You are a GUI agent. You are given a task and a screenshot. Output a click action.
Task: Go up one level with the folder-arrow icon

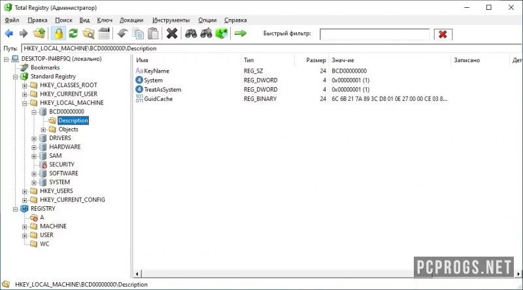point(39,33)
